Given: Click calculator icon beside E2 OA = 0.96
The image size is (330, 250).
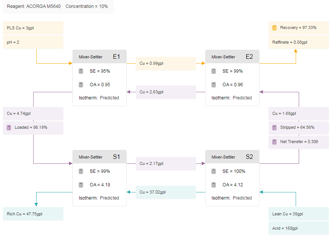Looking at the screenshot, I should click(x=213, y=85).
